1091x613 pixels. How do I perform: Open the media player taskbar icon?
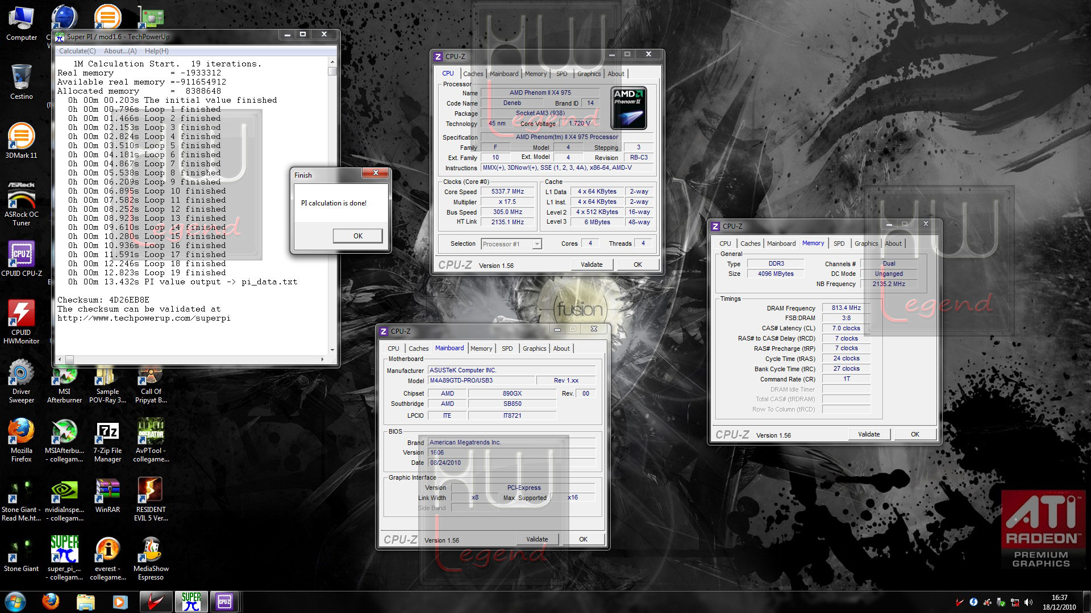coord(120,602)
